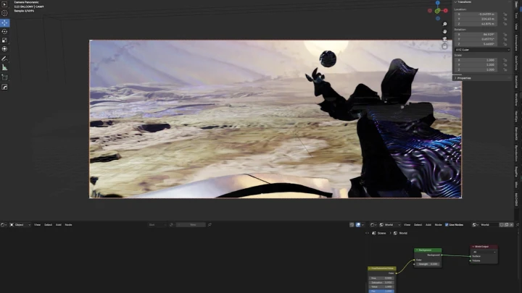Open the Slot dropdown in left node editor
The width and height of the screenshot is (522, 293).
(x=157, y=225)
